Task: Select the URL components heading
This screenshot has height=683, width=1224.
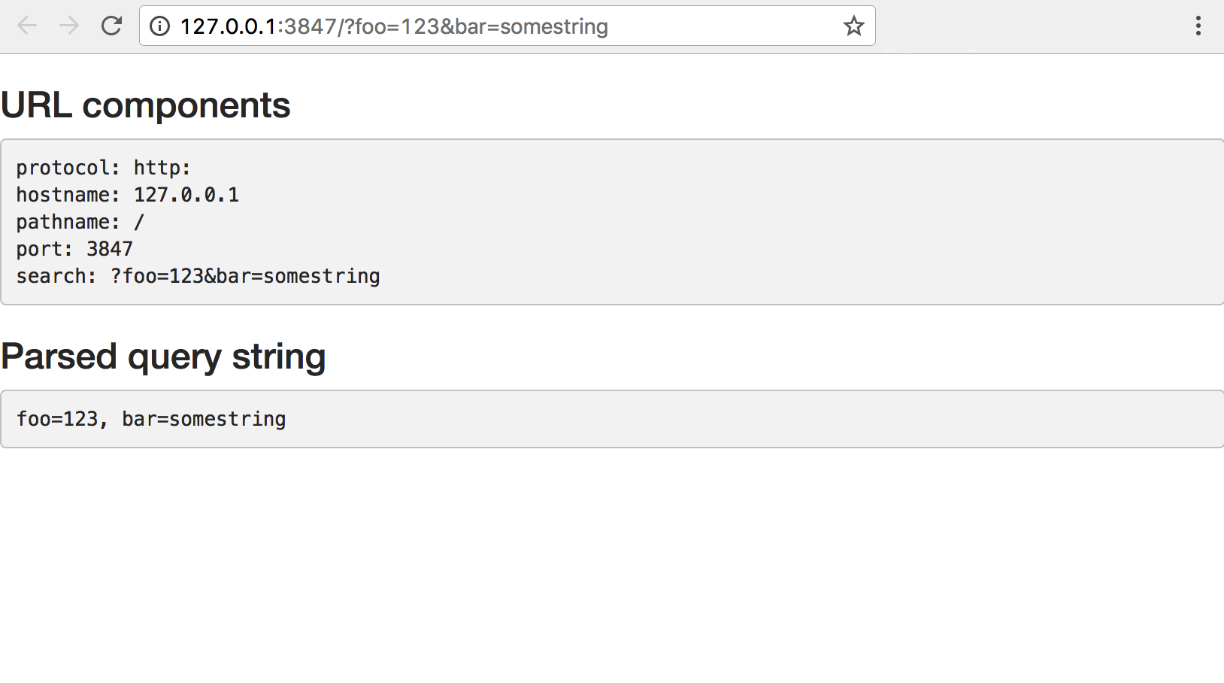Action: (x=146, y=105)
